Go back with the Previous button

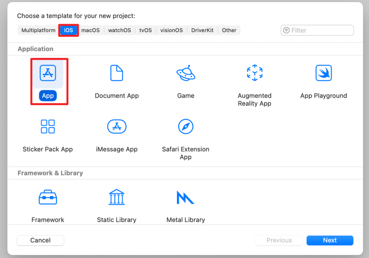click(279, 240)
